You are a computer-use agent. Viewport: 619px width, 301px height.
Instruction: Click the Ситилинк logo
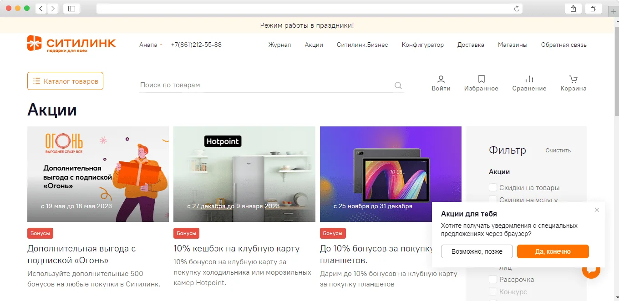click(x=71, y=44)
